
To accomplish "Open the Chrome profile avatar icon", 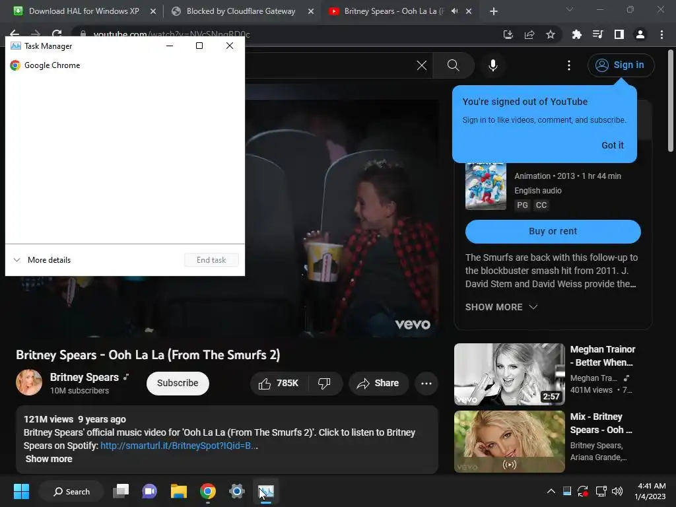I will [640, 34].
